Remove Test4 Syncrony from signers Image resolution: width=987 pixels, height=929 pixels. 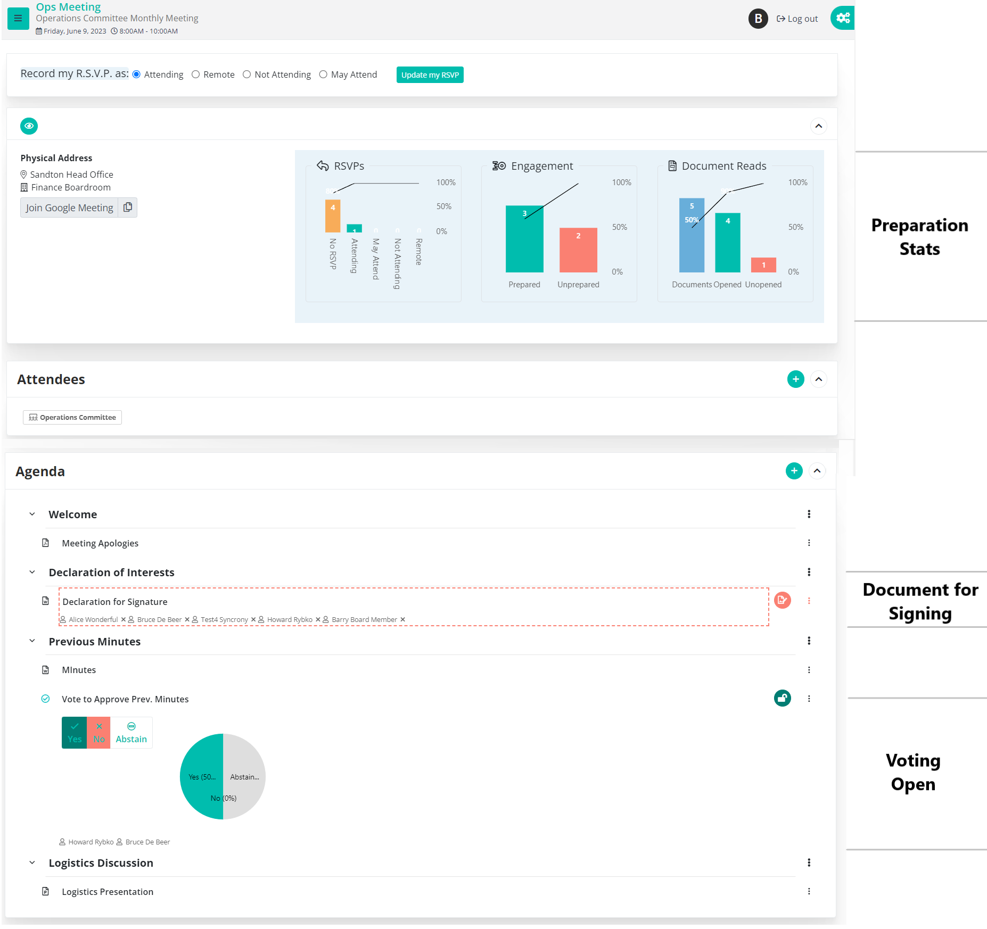253,620
